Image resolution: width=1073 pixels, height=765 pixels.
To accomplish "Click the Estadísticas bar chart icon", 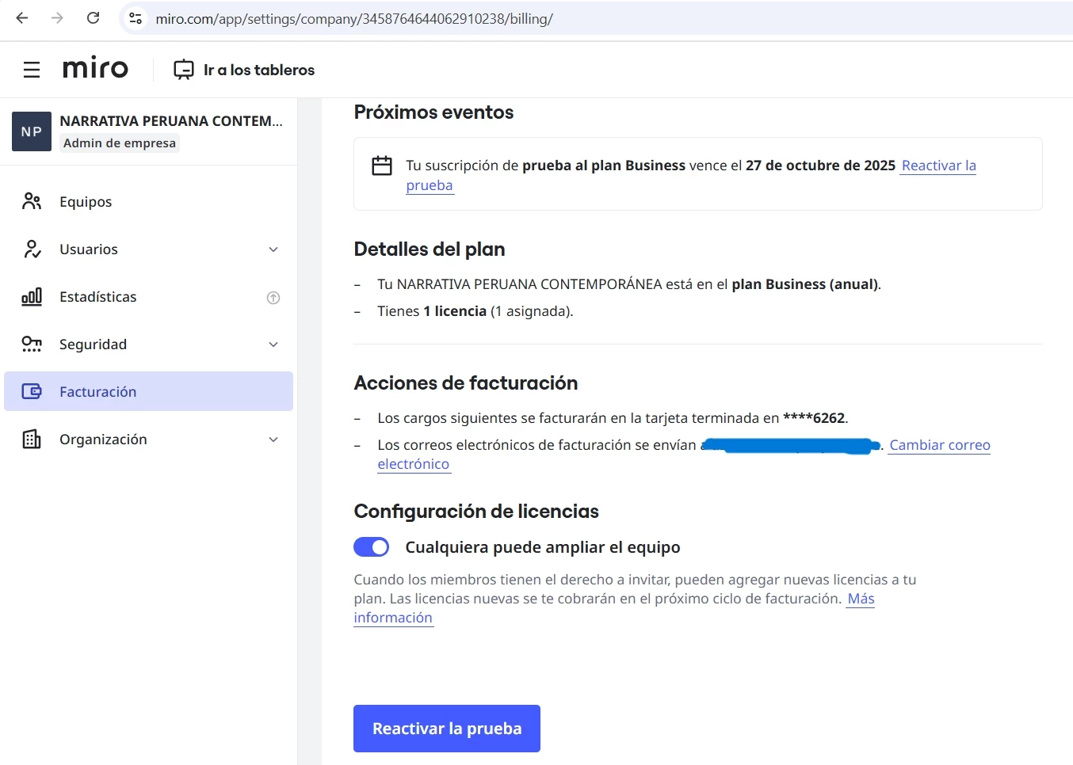I will point(32,296).
